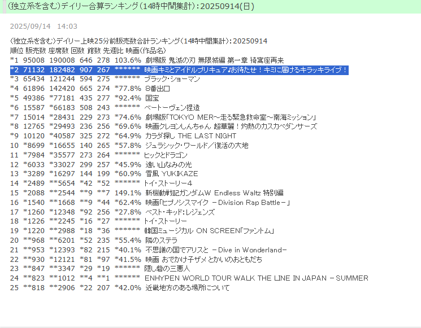
Task: Click the 近畿地方のある場所について row
Action: point(120,288)
